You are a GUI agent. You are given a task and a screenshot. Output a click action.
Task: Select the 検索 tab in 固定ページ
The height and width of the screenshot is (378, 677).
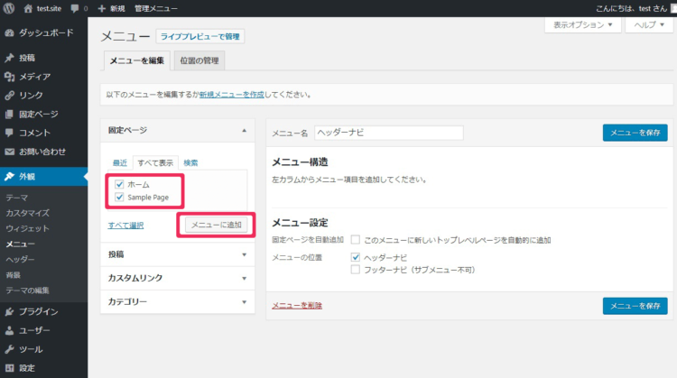click(x=190, y=162)
